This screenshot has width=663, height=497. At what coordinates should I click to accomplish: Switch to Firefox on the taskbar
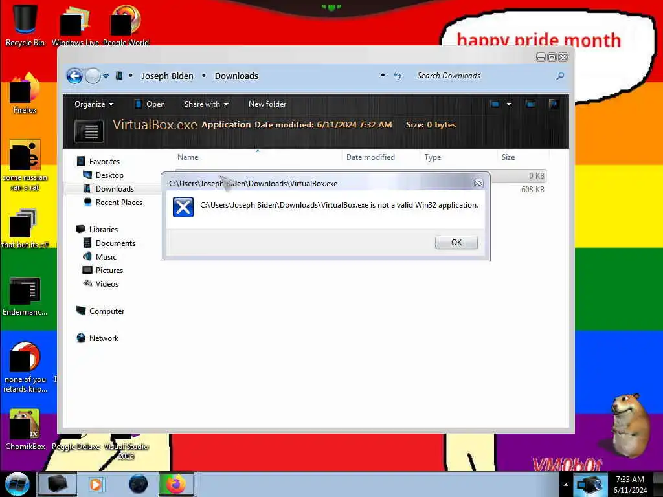point(176,484)
